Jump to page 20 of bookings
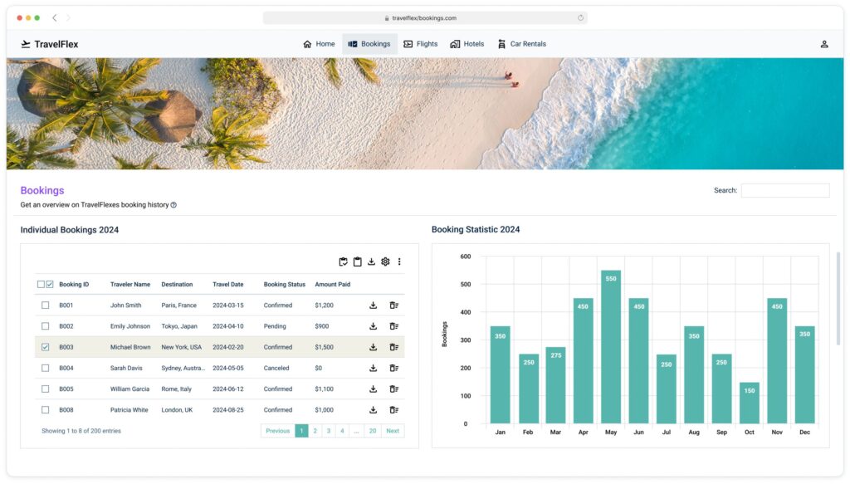Screen dimensions: 850x484 coord(373,431)
